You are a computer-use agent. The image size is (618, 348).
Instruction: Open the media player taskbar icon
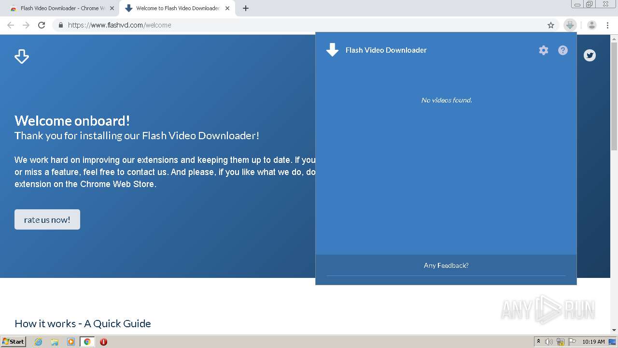(x=71, y=342)
